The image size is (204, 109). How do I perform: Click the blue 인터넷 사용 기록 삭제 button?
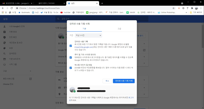(x=124, y=81)
